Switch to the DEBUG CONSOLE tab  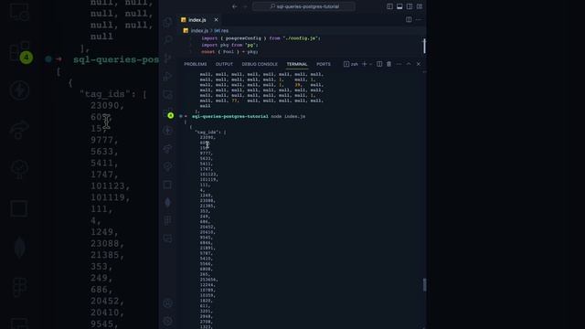260,64
